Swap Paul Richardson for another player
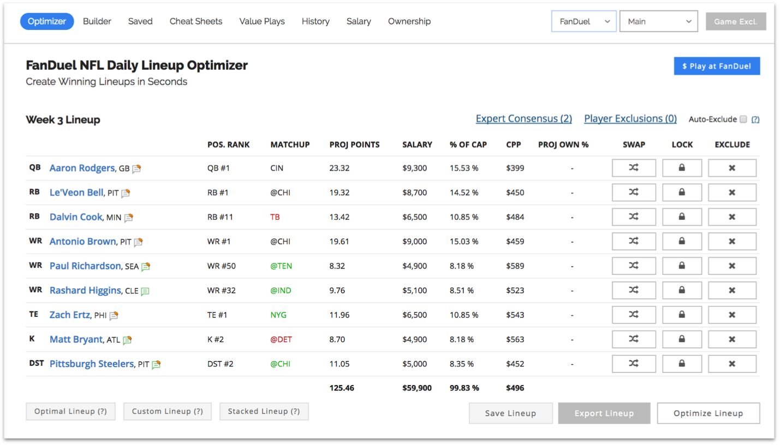This screenshot has width=780, height=445. pos(634,266)
